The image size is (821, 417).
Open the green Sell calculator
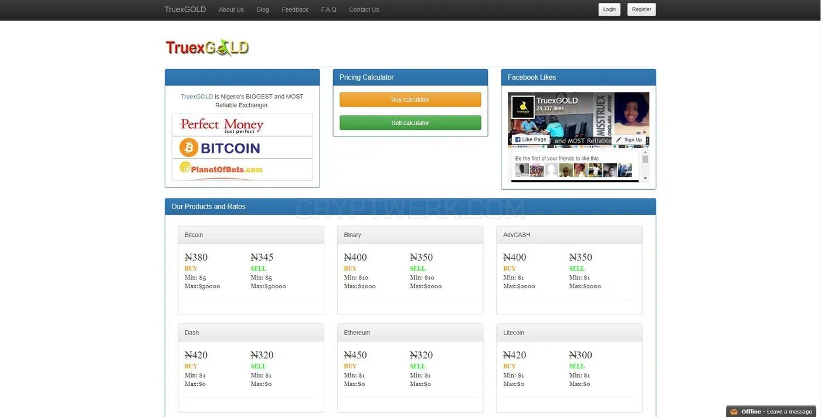pyautogui.click(x=410, y=123)
